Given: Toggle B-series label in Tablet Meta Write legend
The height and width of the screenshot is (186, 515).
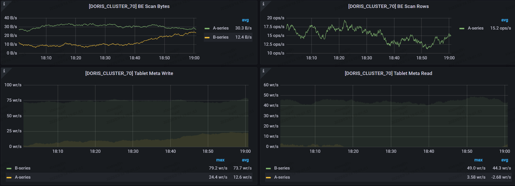Looking at the screenshot, I should 23,168.
